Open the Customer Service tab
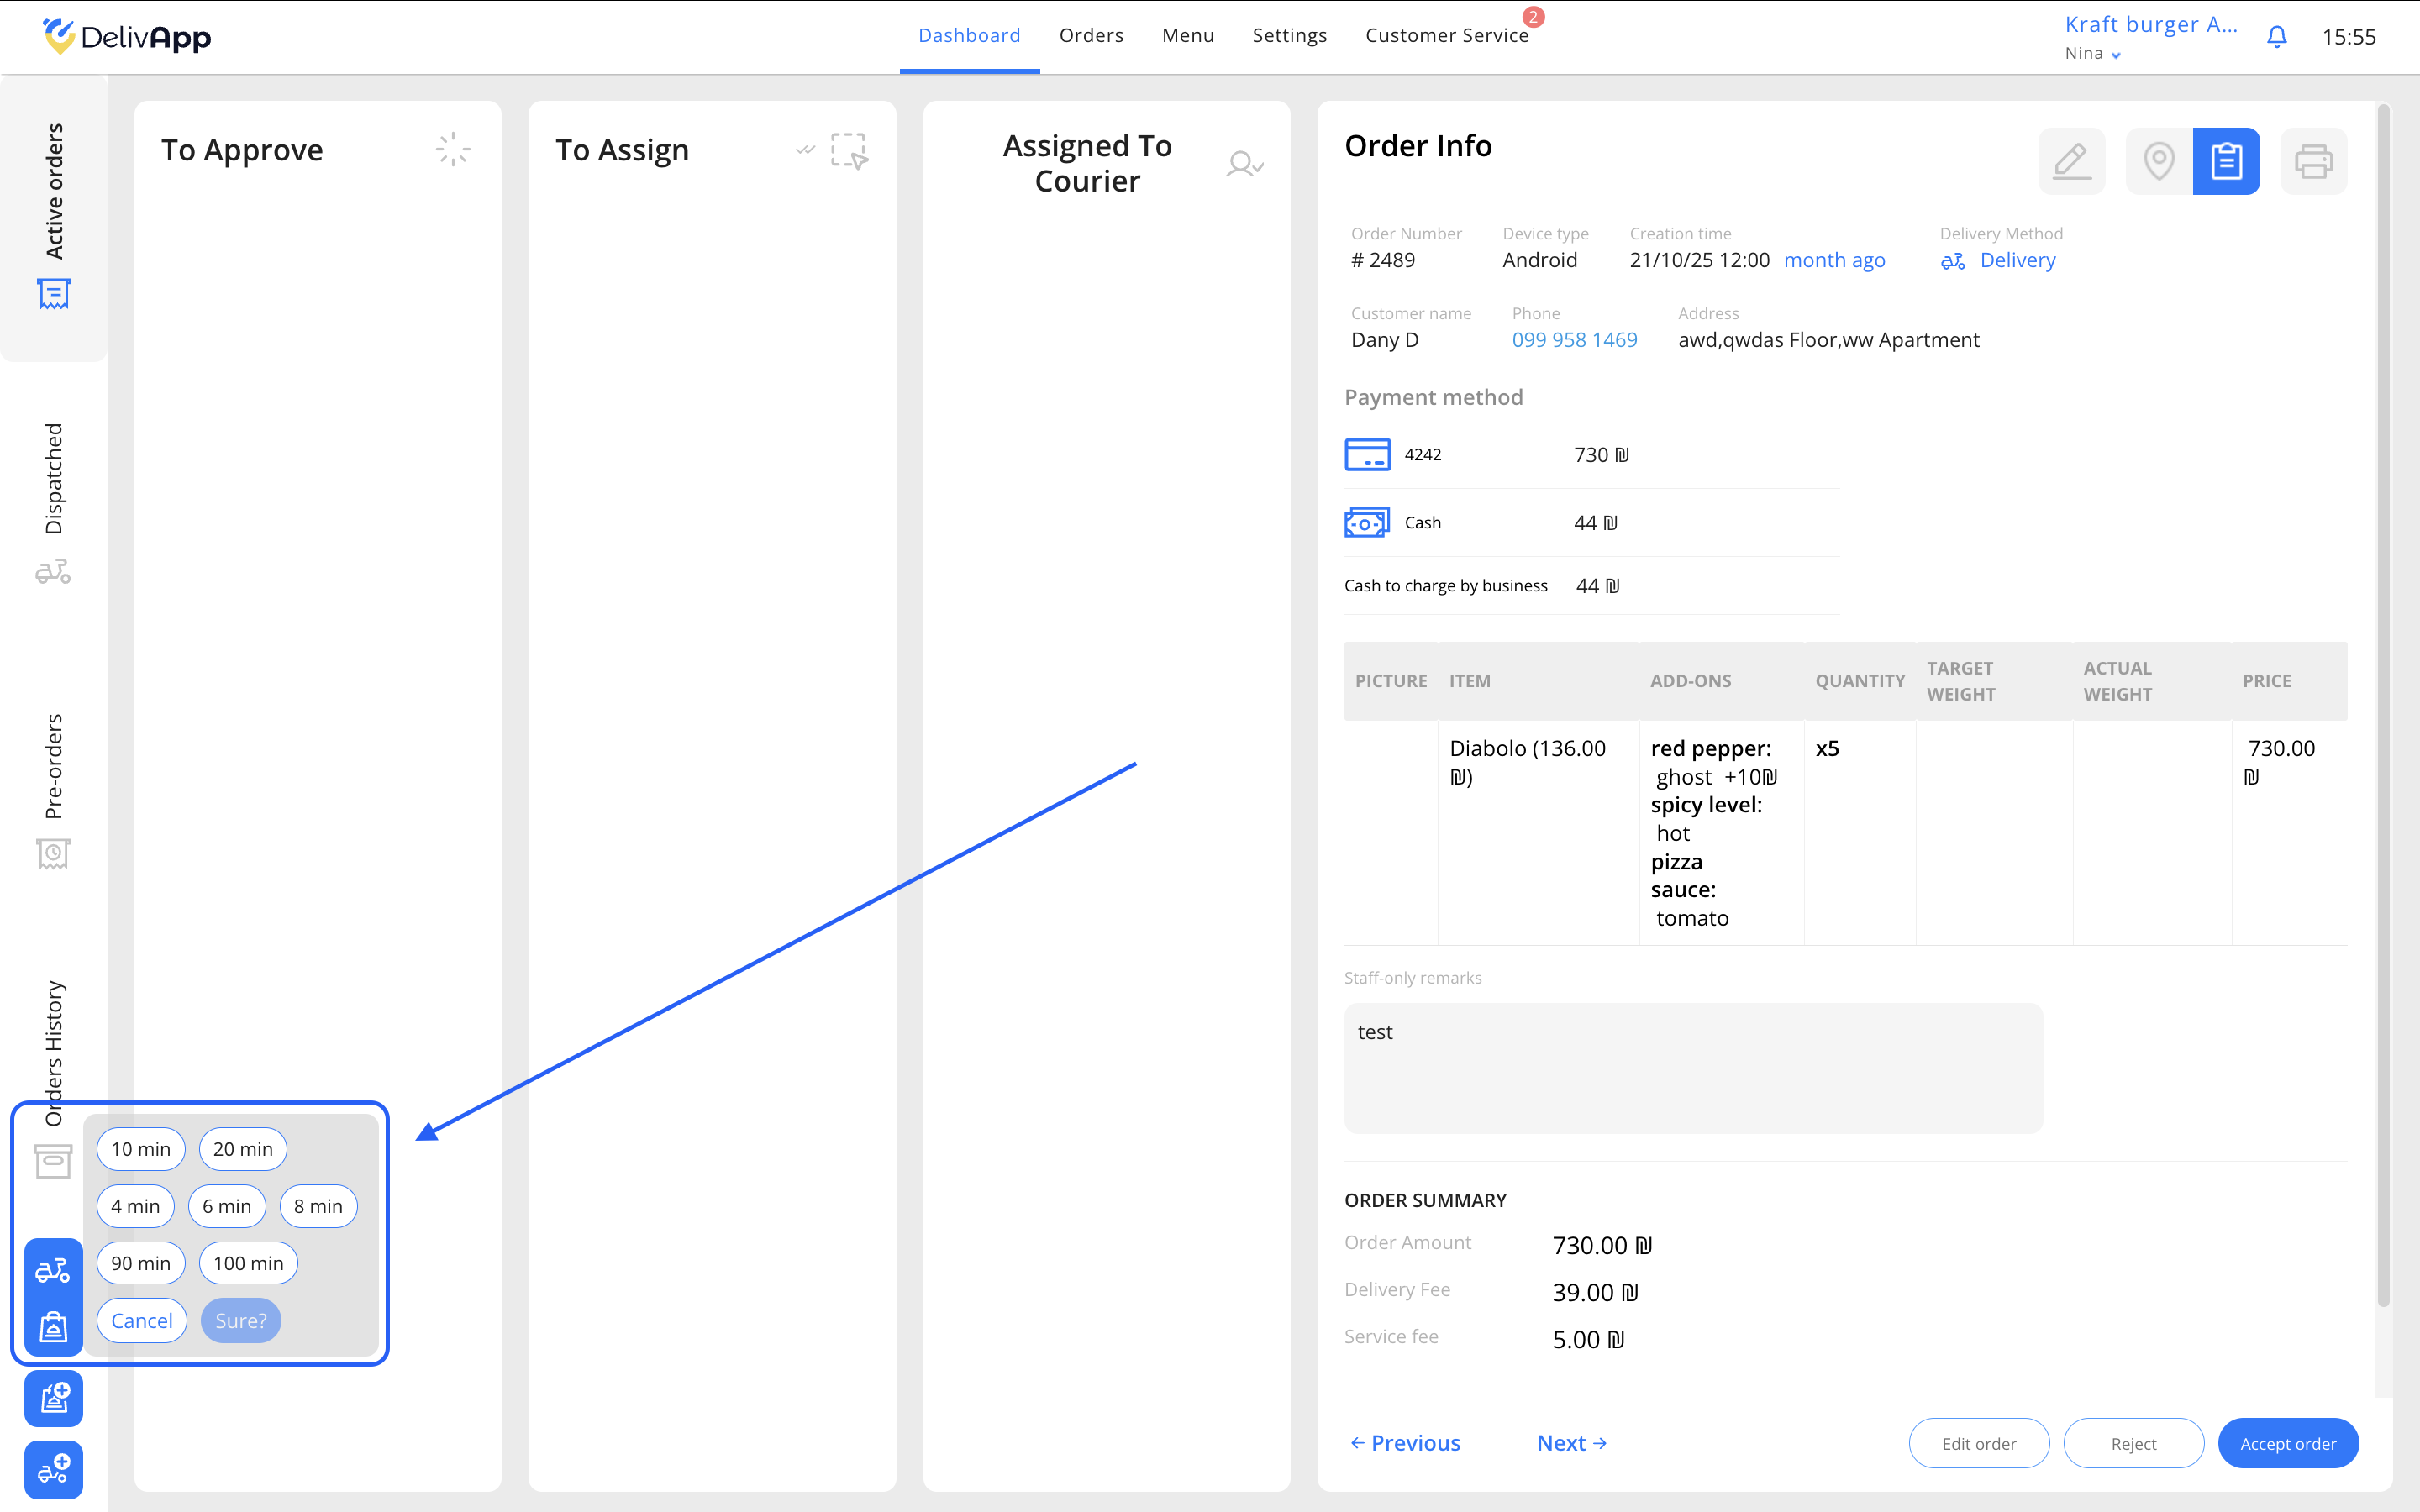Image resolution: width=2420 pixels, height=1512 pixels. [x=1446, y=36]
